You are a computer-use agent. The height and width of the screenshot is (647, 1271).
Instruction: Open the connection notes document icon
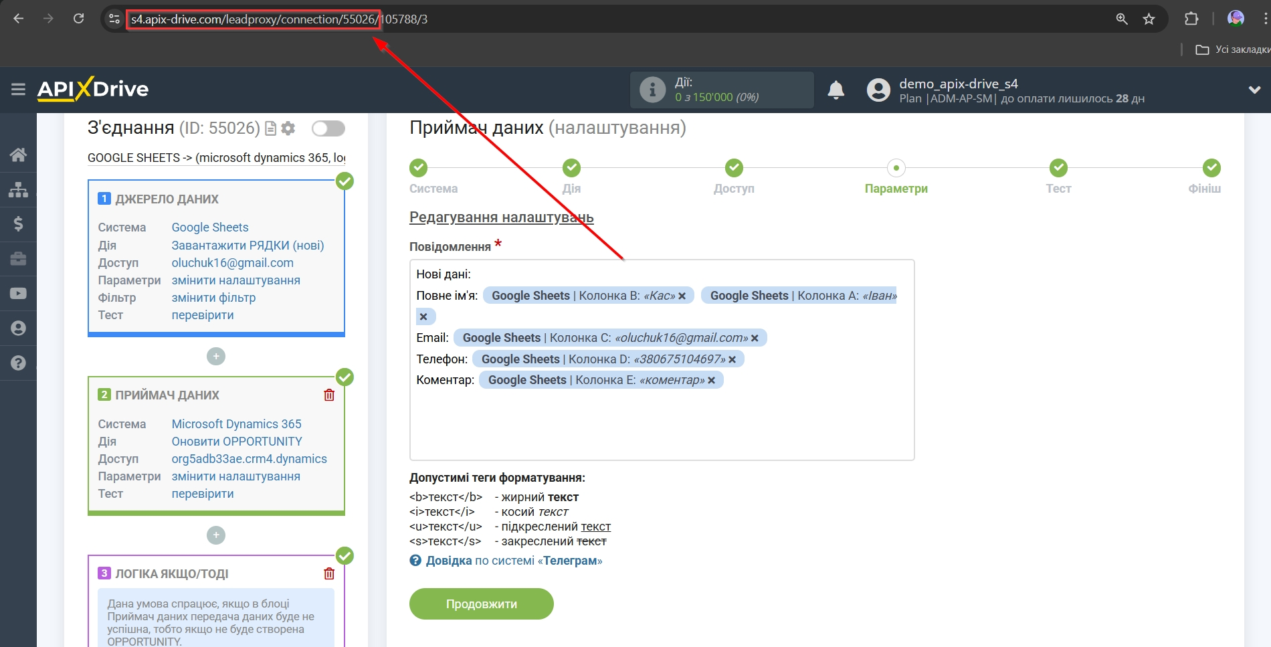point(271,128)
